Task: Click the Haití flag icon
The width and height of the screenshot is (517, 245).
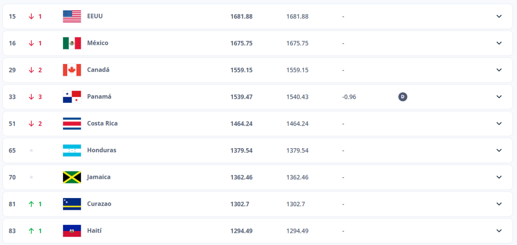Action: [72, 230]
